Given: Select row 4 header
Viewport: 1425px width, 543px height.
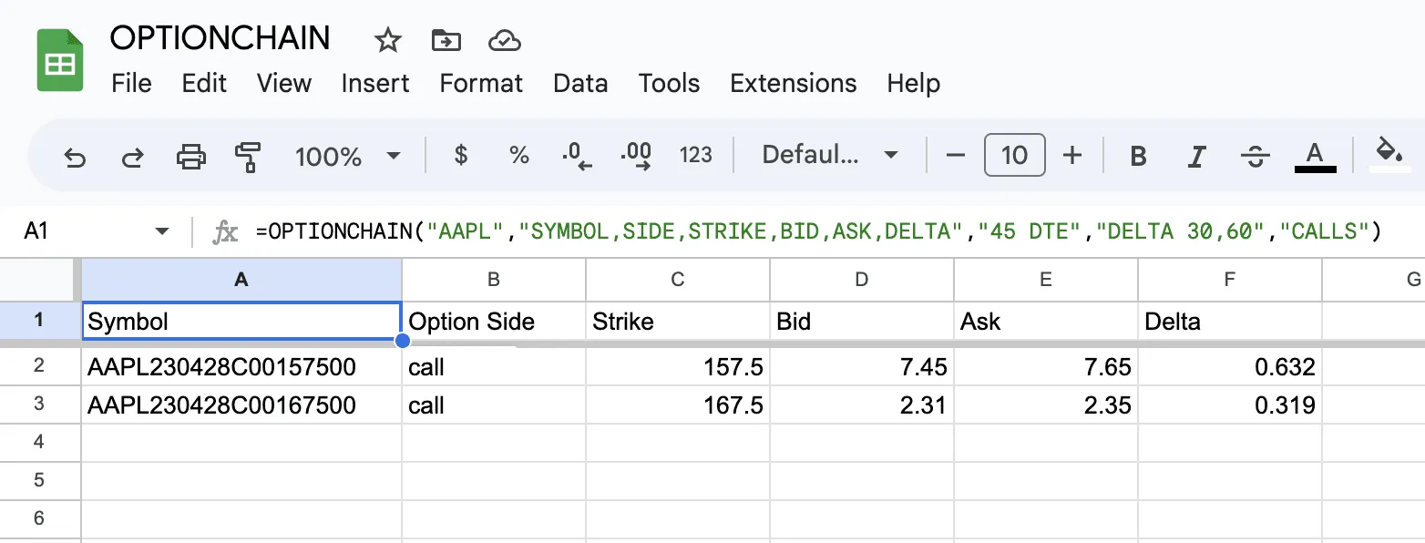Looking at the screenshot, I should click(40, 443).
